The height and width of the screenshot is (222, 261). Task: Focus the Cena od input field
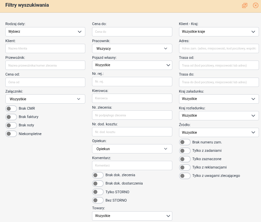tap(45, 82)
